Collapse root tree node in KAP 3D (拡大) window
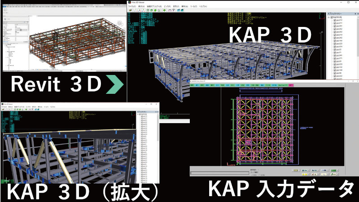 [x=138, y=114]
